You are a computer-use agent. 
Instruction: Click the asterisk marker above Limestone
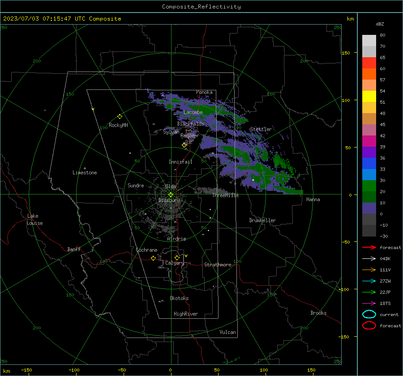(x=85, y=169)
